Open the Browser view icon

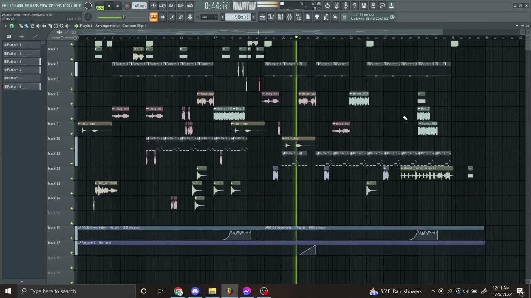[x=299, y=17]
